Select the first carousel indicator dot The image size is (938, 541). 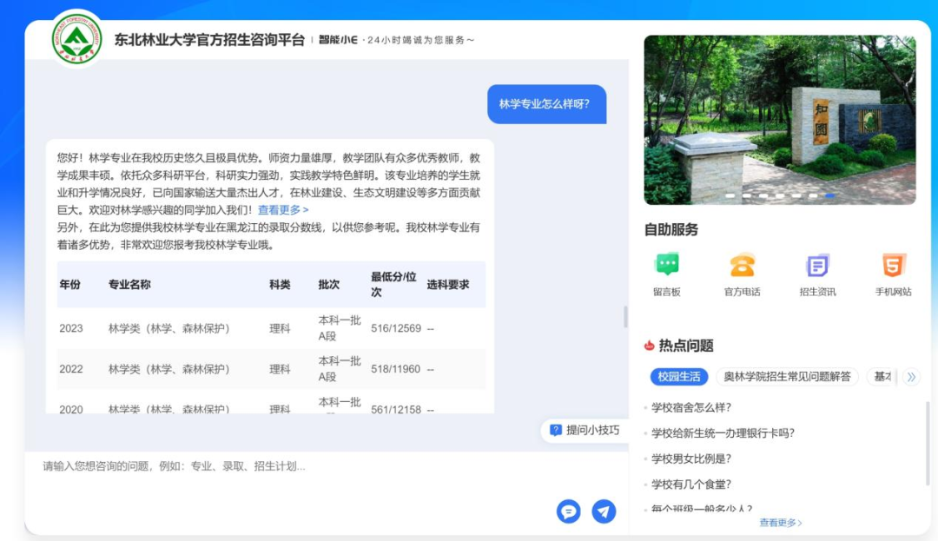[730, 196]
